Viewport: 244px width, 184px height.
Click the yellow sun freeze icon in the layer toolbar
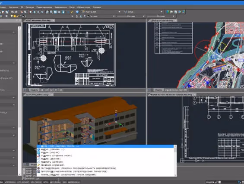tap(15, 16)
